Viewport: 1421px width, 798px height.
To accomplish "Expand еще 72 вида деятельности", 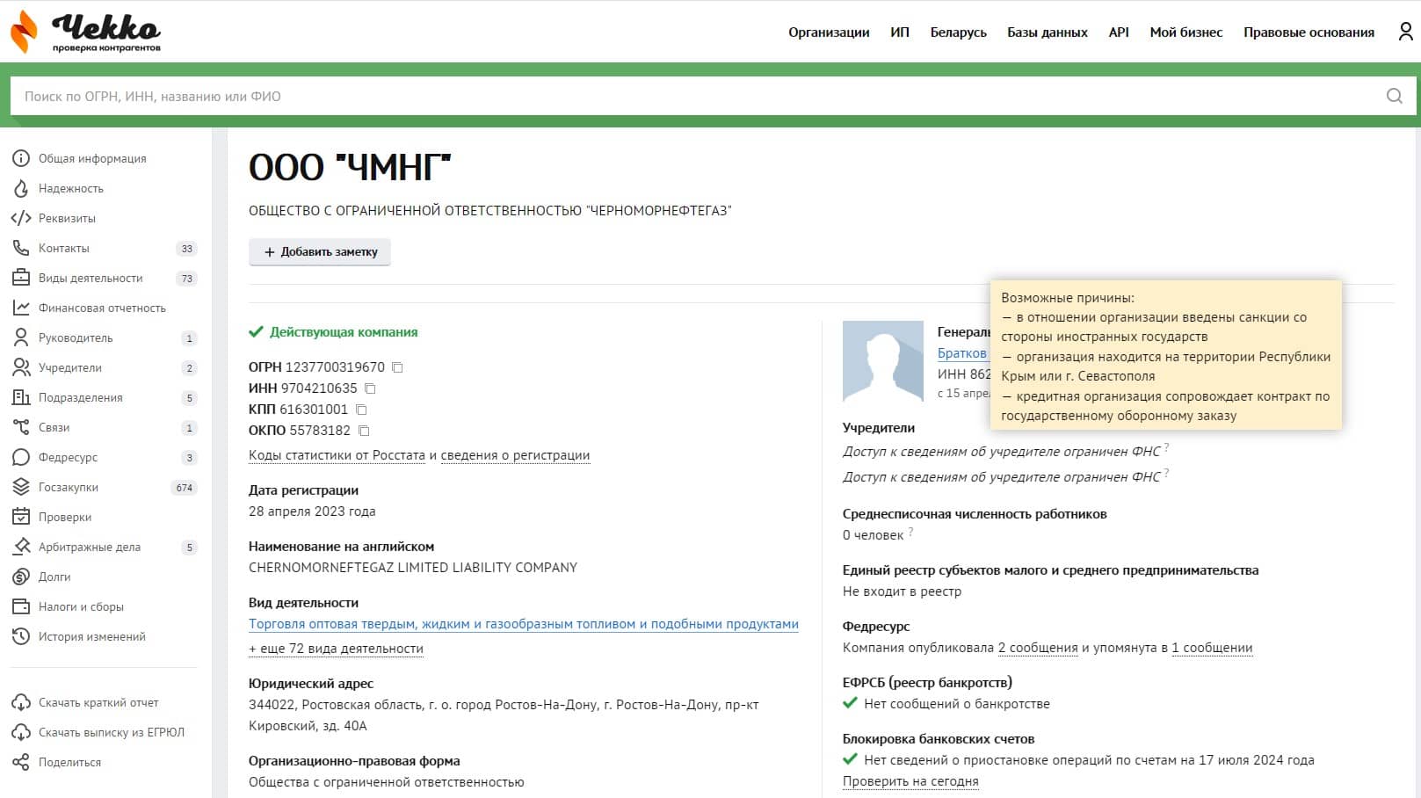I will click(336, 649).
